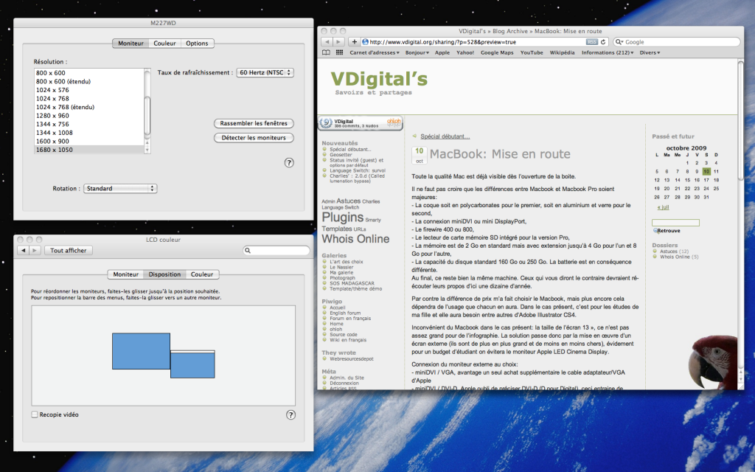The image size is (755, 472).
Task: Click the Google search magnifier icon
Action: (619, 42)
